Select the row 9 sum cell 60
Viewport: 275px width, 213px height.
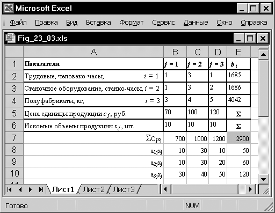tap(238, 161)
